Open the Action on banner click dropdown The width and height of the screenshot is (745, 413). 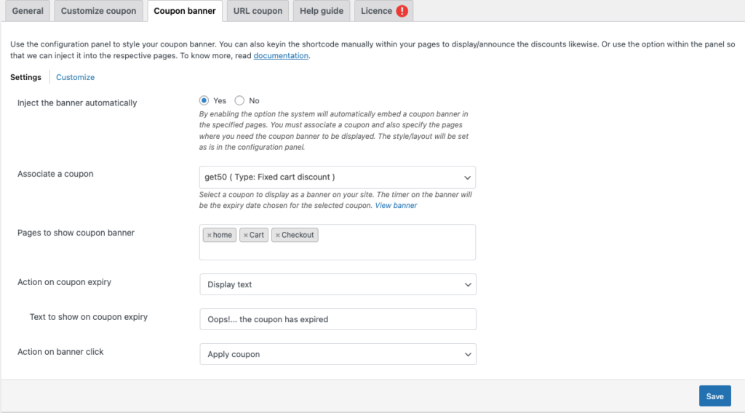[x=338, y=354]
